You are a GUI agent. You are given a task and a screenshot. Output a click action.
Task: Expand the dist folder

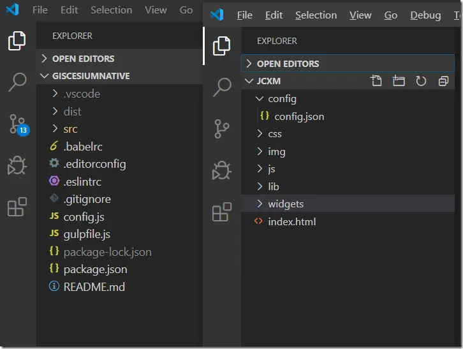click(72, 112)
